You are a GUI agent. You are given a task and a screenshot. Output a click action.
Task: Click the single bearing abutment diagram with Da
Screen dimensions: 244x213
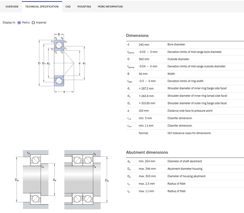[x=36, y=179]
